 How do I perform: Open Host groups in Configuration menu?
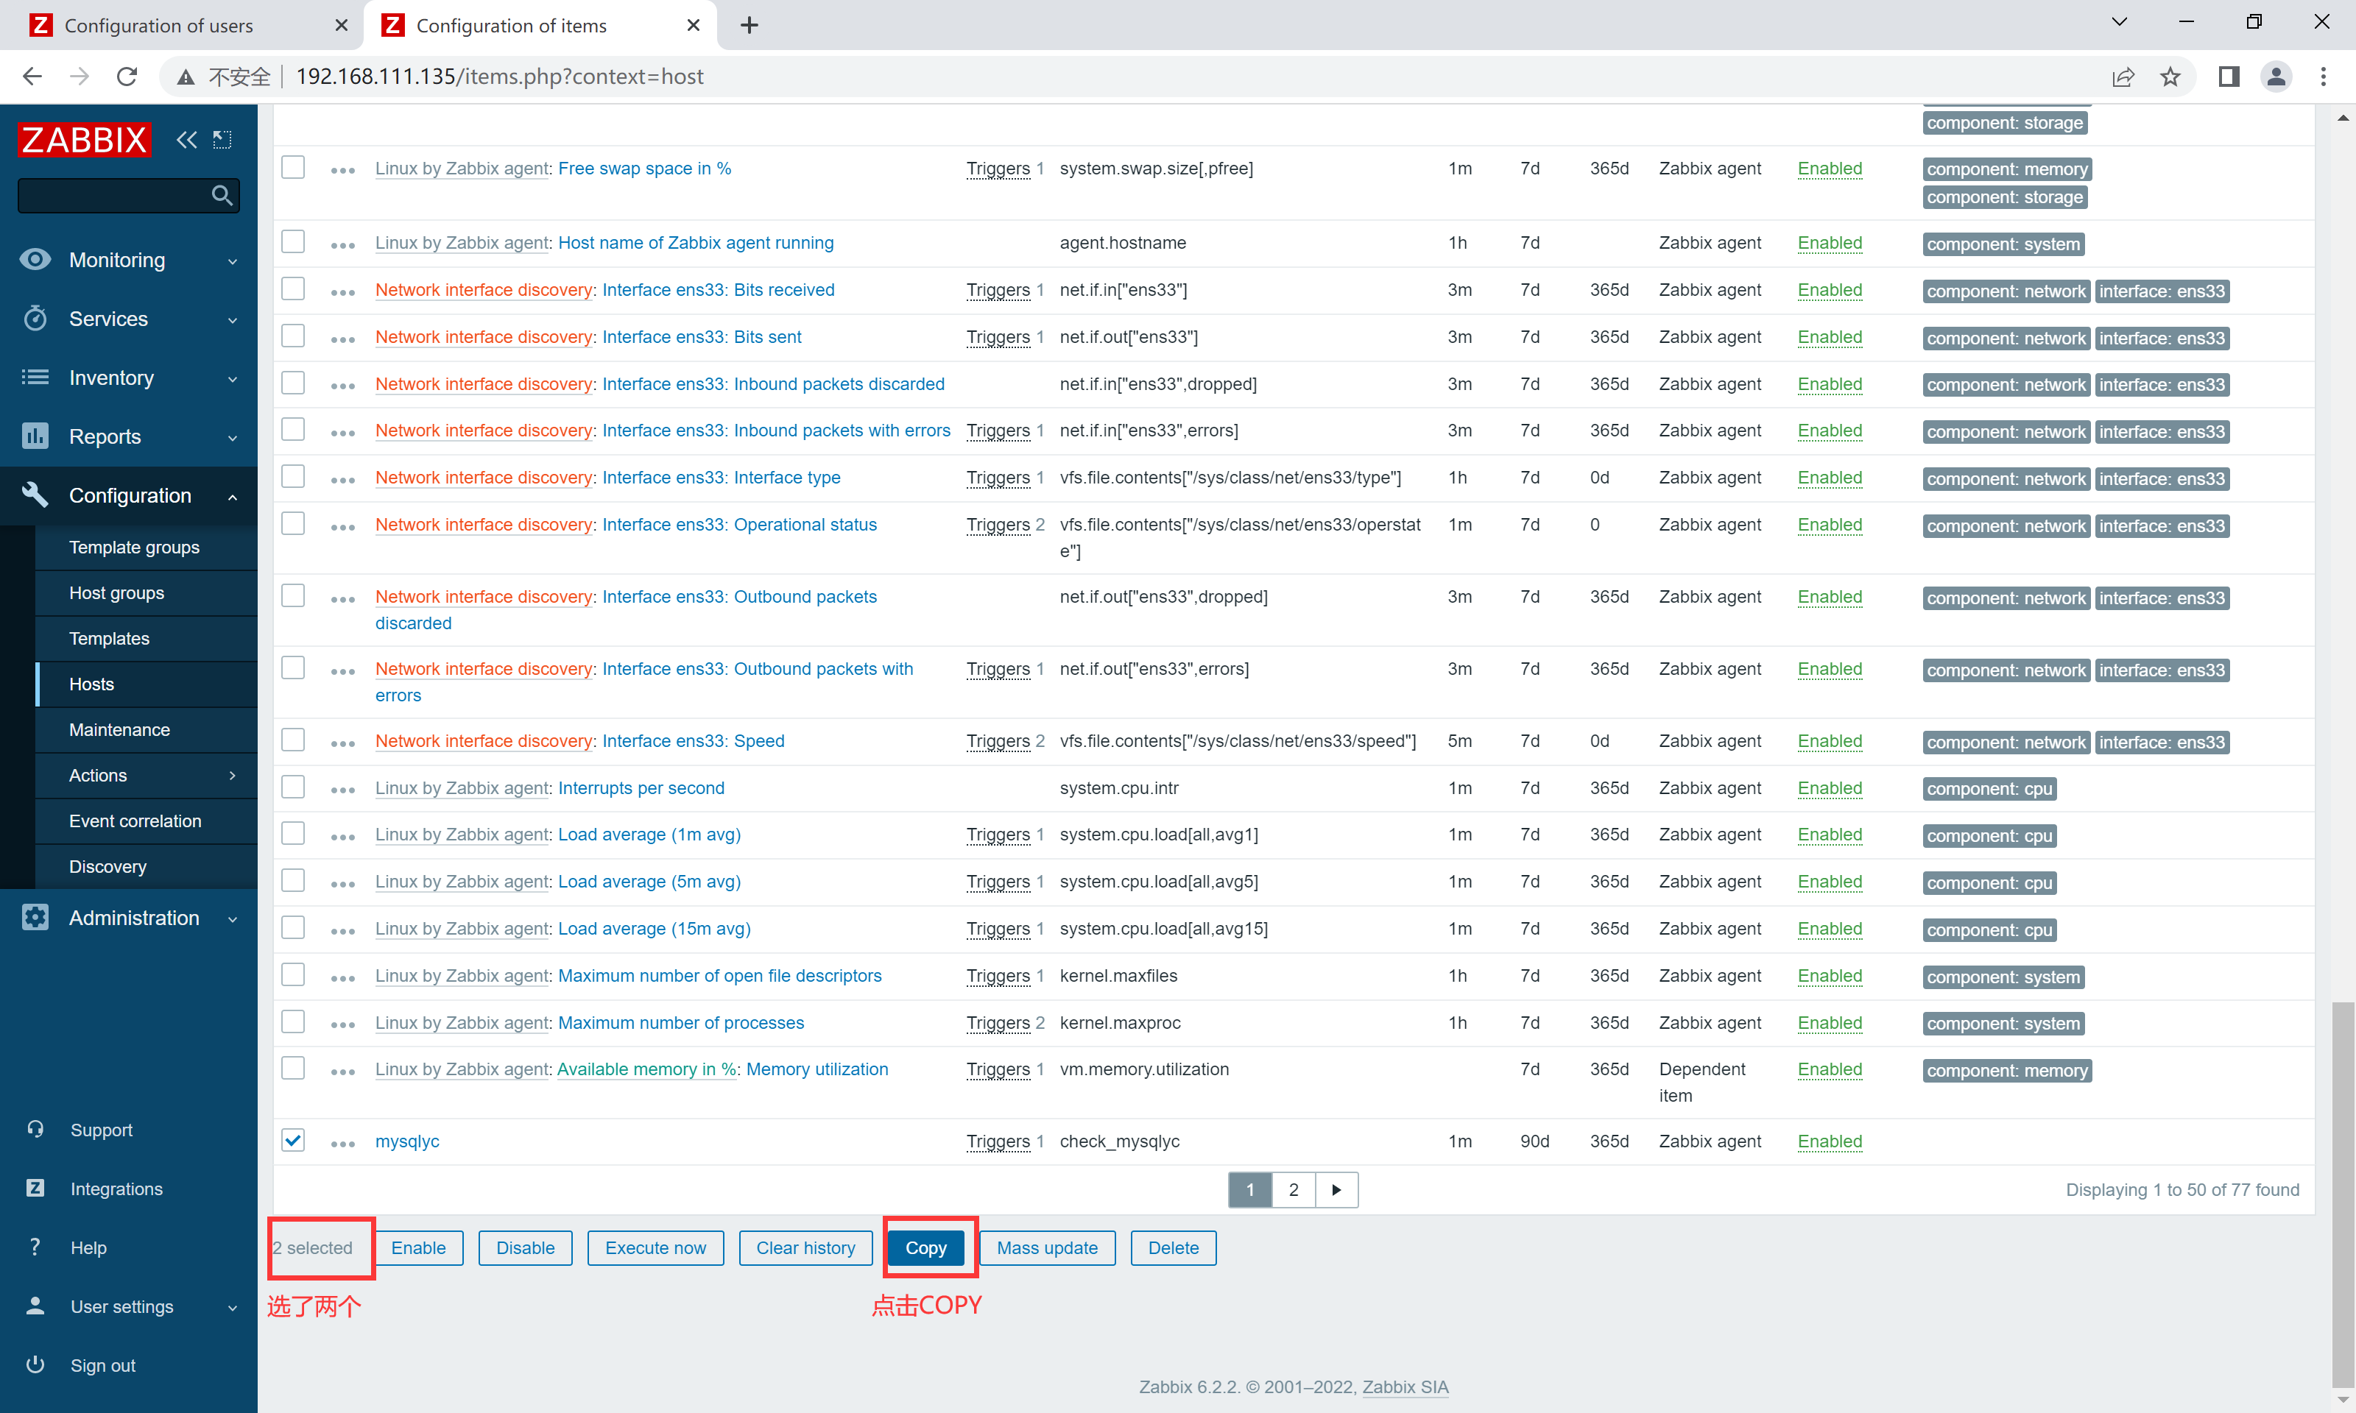click(116, 593)
